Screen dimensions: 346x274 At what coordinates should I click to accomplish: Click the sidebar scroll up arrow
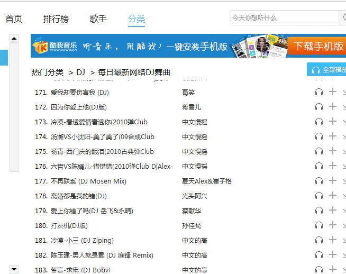pos(14,39)
